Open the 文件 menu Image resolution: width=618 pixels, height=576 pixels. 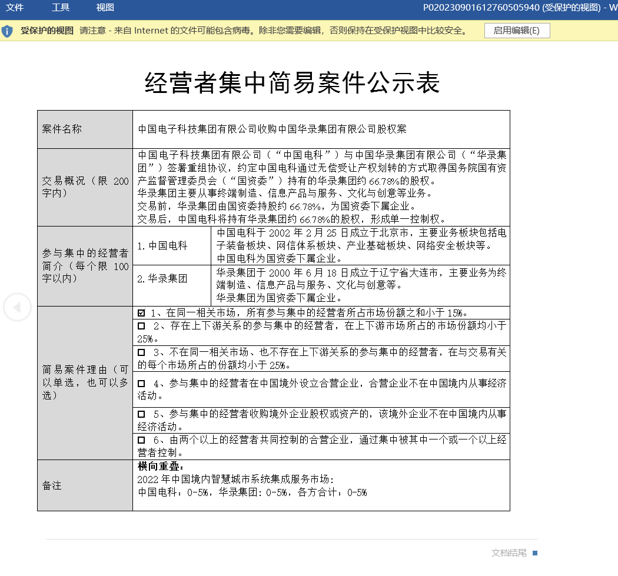pyautogui.click(x=15, y=8)
